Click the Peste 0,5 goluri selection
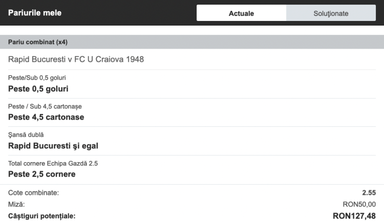Screen dimensions: 384x223 [38, 88]
